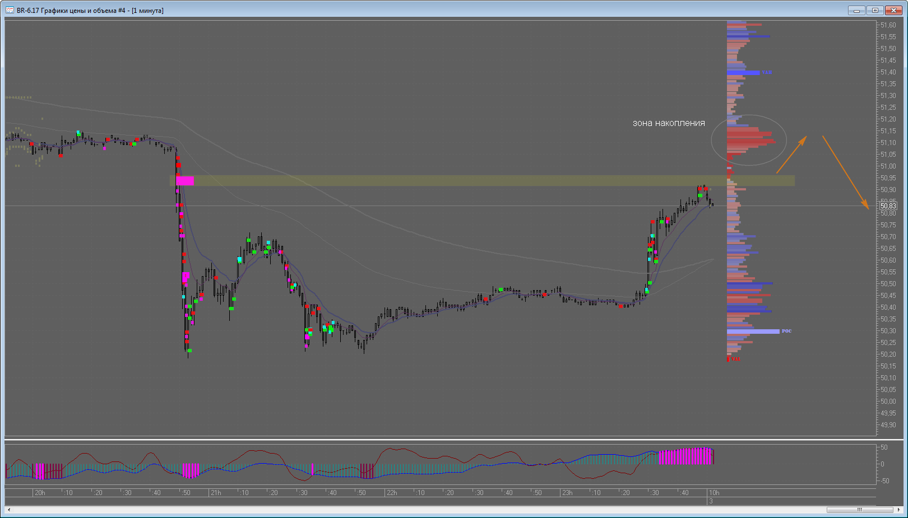Viewport: 908px width, 518px height.
Task: Click the date label 3 under 10h
Action: tap(711, 501)
